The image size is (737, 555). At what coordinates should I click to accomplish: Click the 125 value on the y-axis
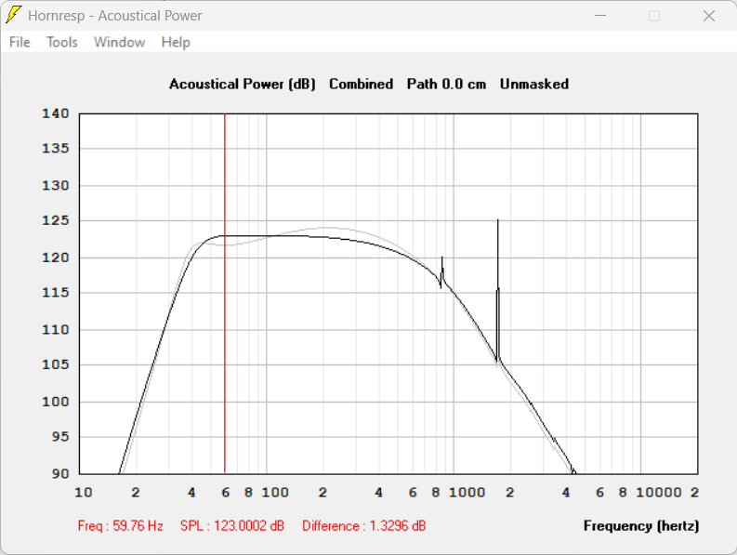56,220
